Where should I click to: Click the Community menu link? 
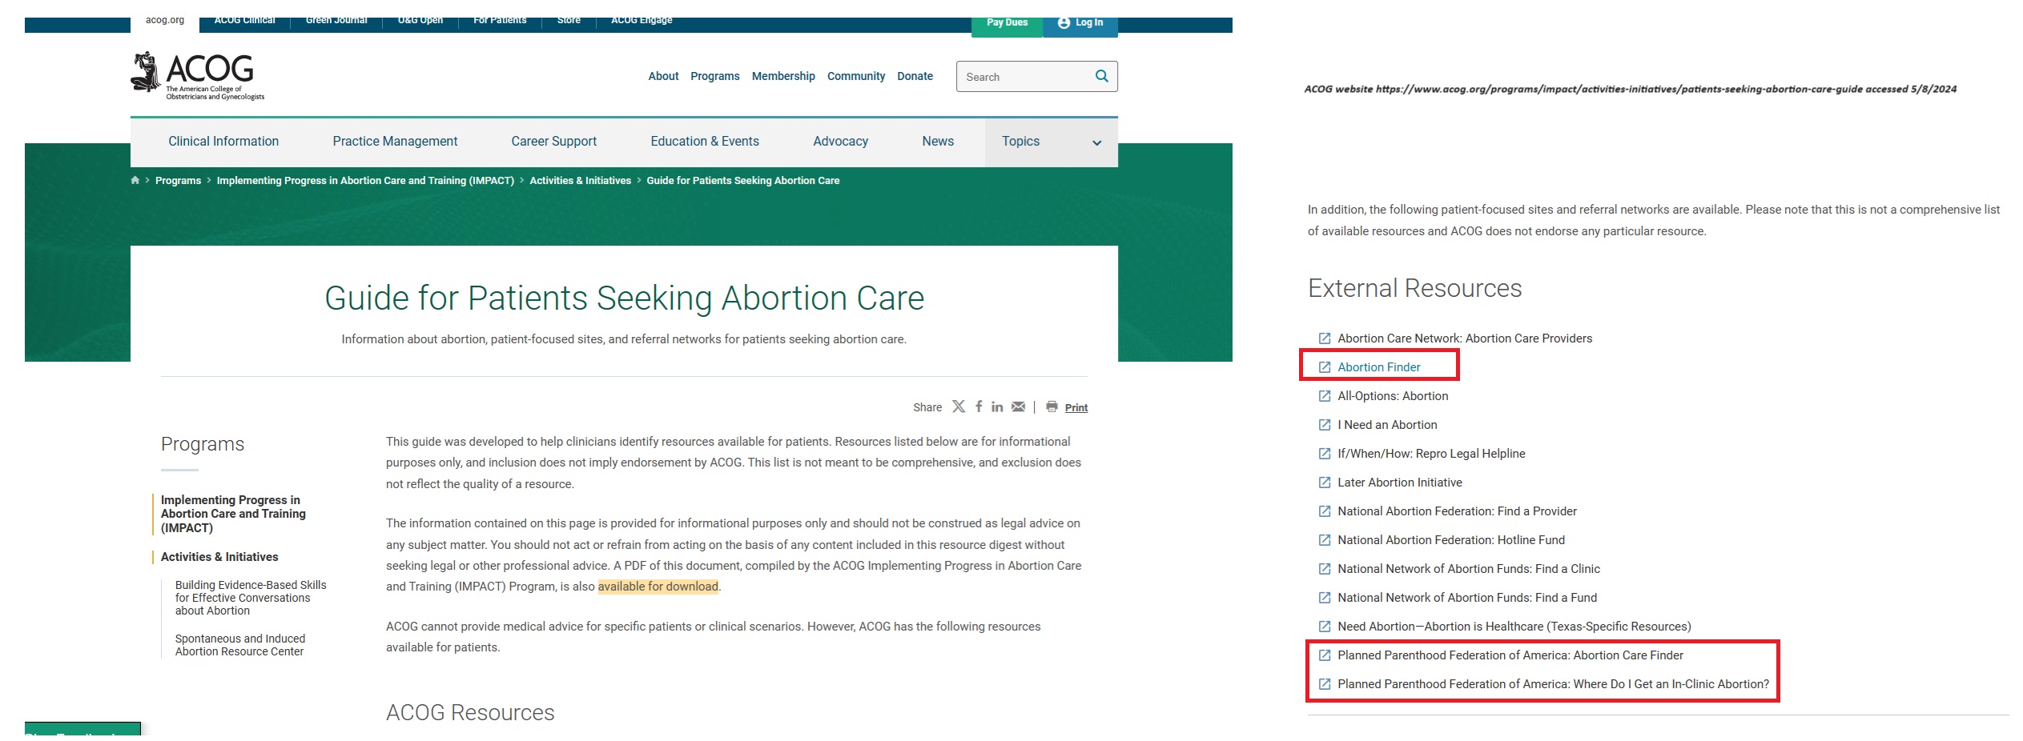click(856, 76)
